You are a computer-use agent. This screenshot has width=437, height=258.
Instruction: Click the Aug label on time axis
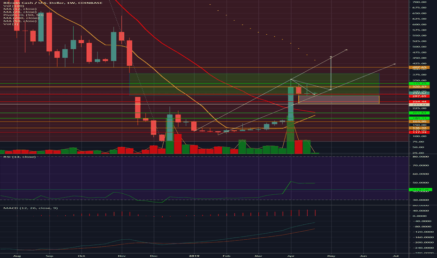(17, 256)
